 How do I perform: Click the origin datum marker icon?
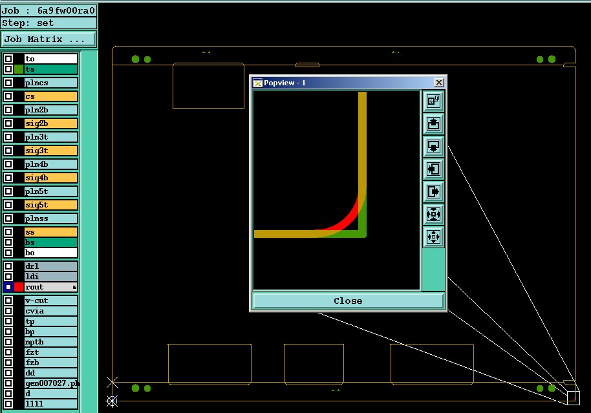[112, 401]
